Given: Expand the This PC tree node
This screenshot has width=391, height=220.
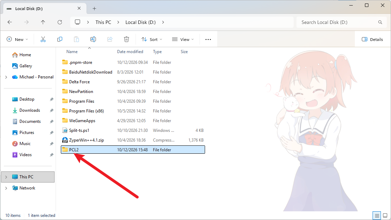Looking at the screenshot, I should (6, 177).
